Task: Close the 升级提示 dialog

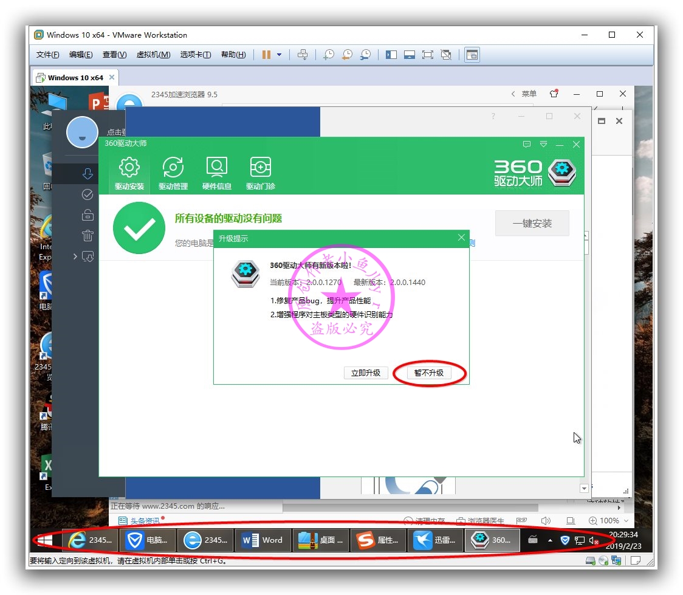Action: (x=461, y=238)
